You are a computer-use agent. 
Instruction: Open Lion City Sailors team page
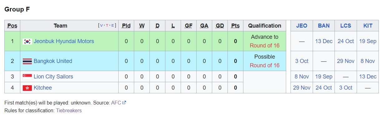(53, 77)
